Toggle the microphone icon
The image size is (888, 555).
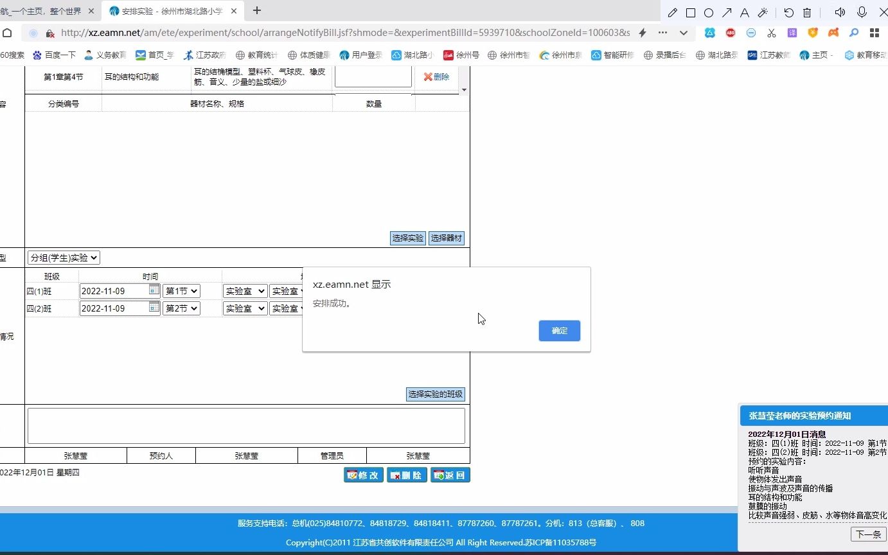click(x=862, y=13)
